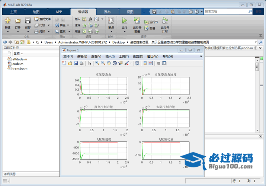Select the Data Cursor tool

click(x=121, y=63)
